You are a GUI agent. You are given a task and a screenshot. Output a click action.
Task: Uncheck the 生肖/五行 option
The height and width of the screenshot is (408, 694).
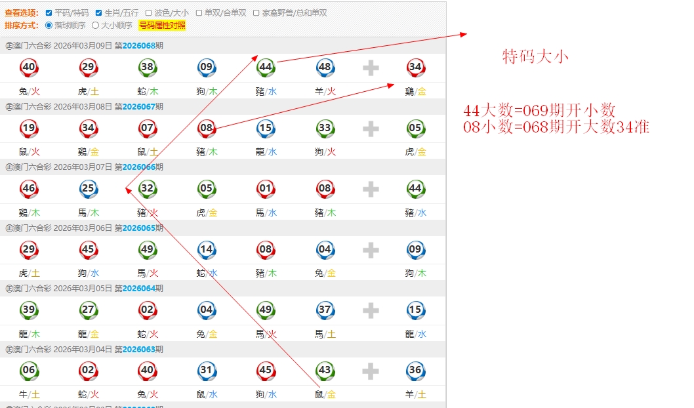tap(98, 13)
